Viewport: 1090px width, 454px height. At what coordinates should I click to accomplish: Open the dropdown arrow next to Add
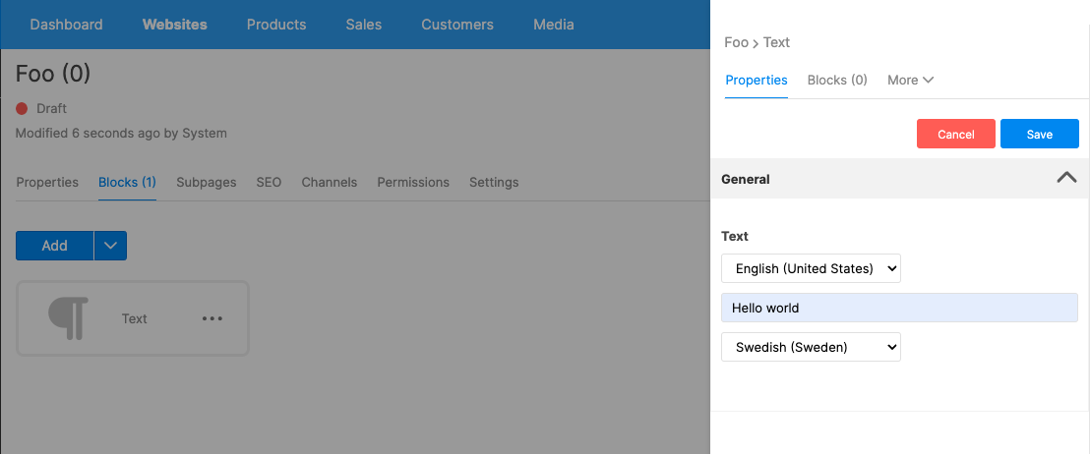pyautogui.click(x=110, y=246)
